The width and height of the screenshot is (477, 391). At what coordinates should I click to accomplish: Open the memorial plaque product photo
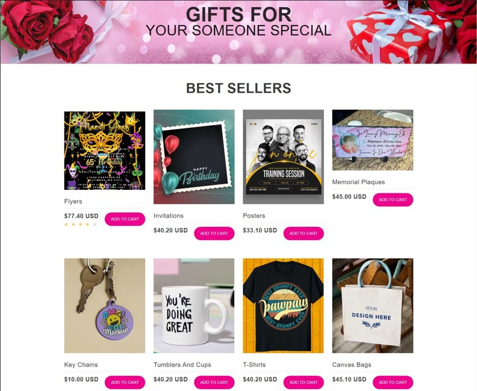(x=373, y=140)
